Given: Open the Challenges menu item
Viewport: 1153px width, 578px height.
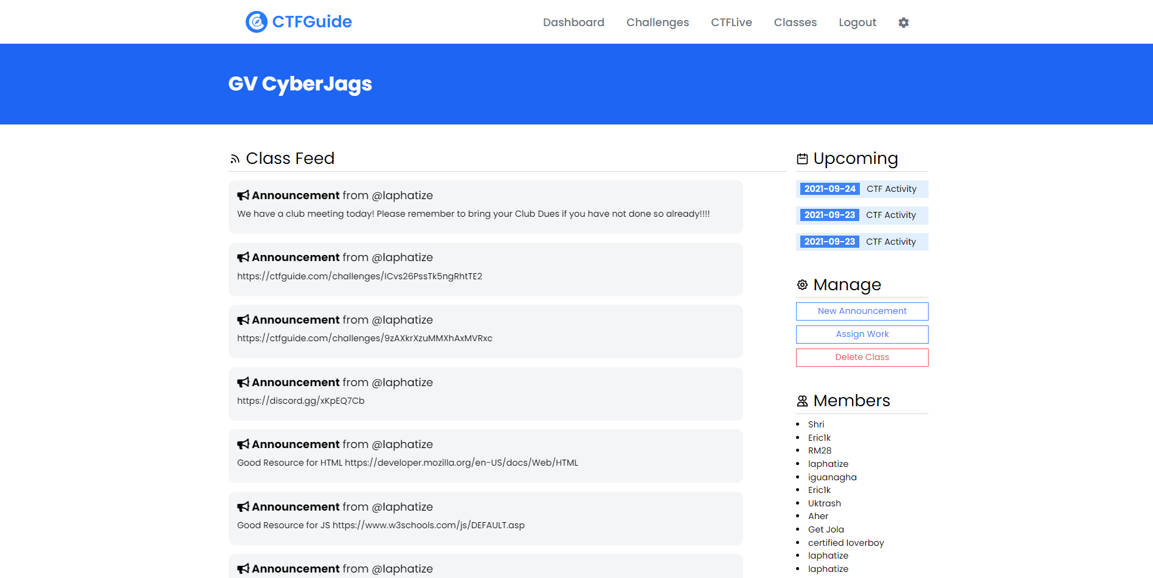Looking at the screenshot, I should point(657,22).
